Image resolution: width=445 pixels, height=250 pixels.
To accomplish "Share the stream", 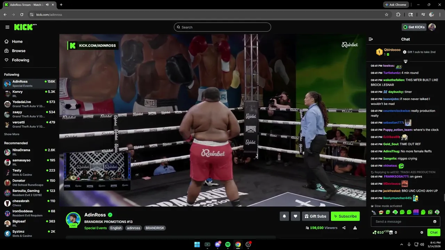I will [344, 228].
